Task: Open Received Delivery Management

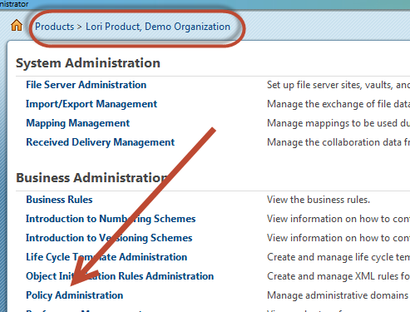Action: [x=100, y=142]
